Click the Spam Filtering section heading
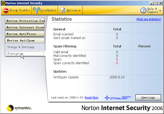This screenshot has height=114, width=164. click(x=65, y=46)
